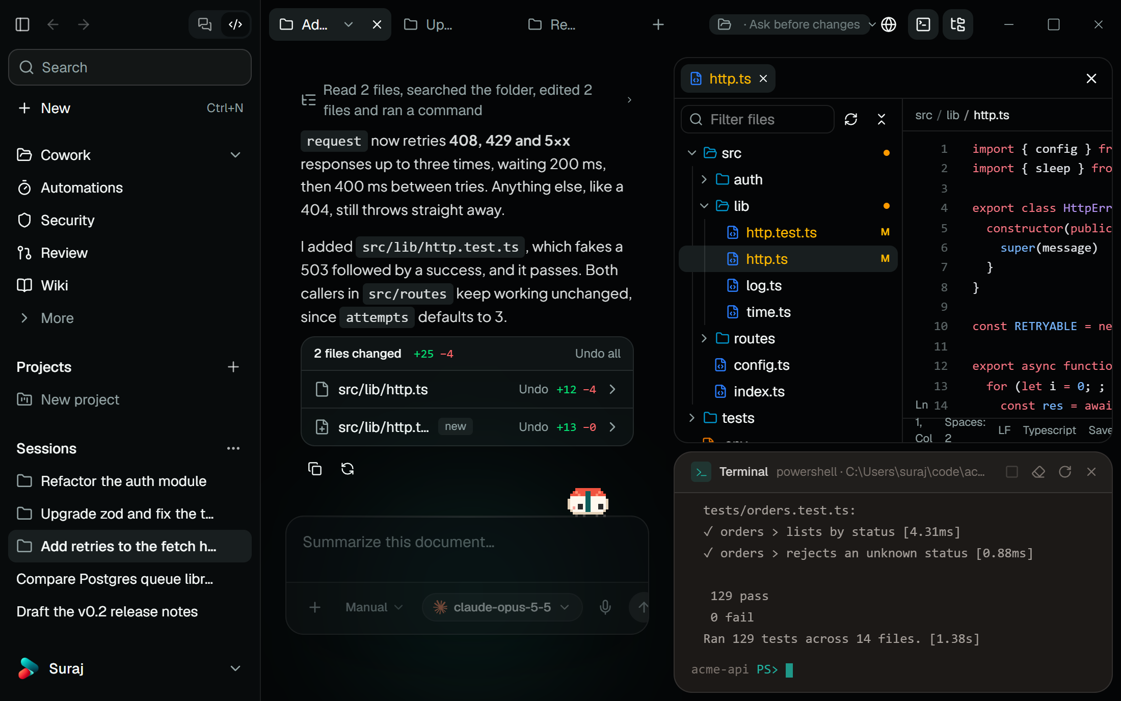The image size is (1121, 701).
Task: Open Review in sidebar
Action: (x=130, y=253)
